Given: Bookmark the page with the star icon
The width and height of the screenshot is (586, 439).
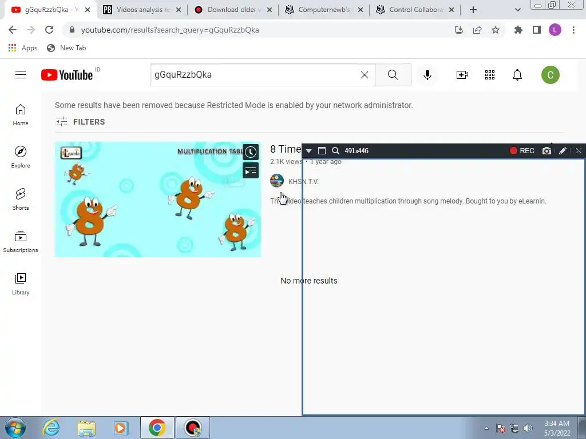Looking at the screenshot, I should coord(496,30).
